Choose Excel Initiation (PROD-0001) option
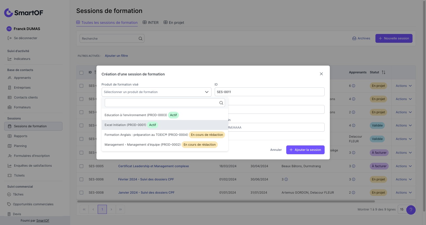This screenshot has width=426, height=225. click(x=125, y=125)
